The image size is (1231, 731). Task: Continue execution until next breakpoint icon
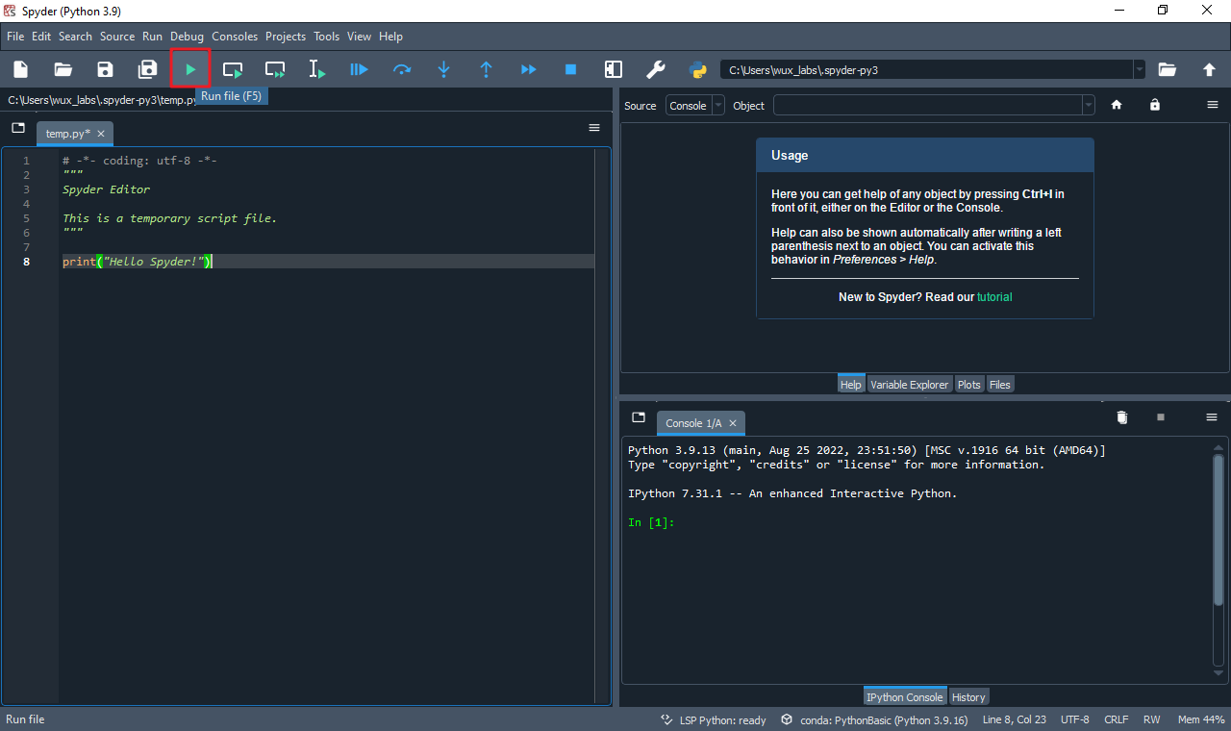click(x=529, y=69)
